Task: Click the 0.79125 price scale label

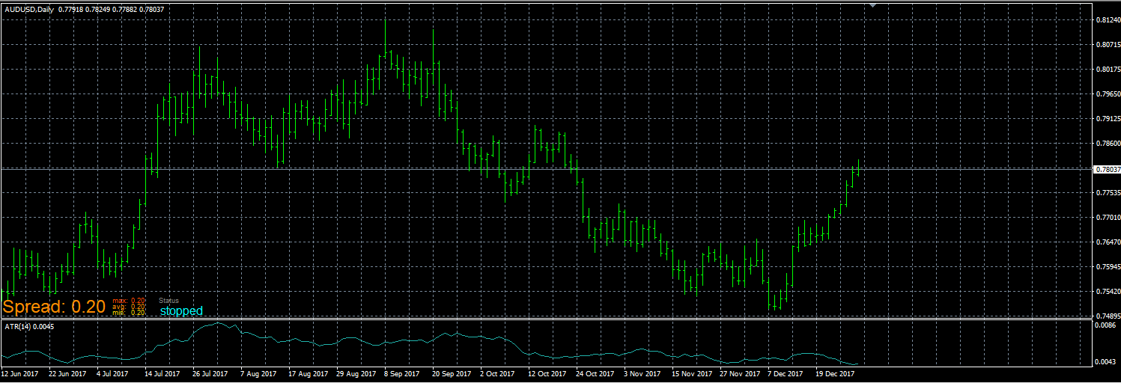Action: tap(1108, 119)
